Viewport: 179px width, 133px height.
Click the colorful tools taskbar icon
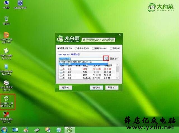tap(48, 130)
